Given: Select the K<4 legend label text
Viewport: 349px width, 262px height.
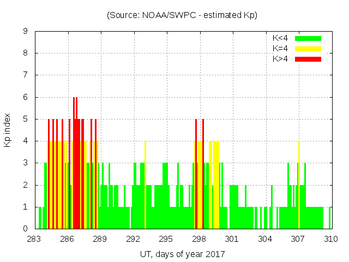Looking at the screenshot, I should point(281,38).
